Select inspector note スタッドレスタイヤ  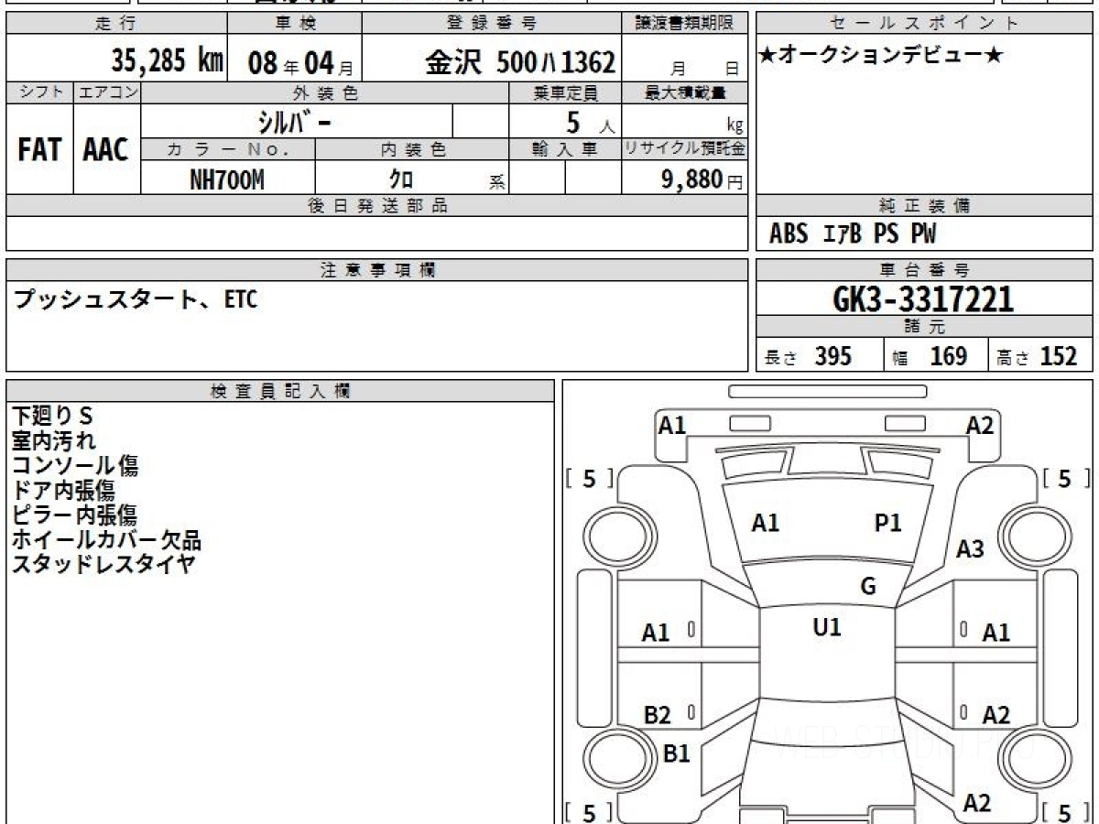tap(103, 564)
